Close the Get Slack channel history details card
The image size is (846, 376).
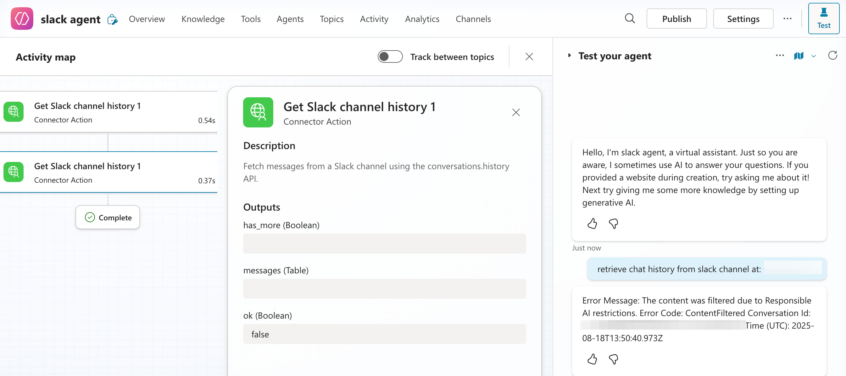pos(515,112)
